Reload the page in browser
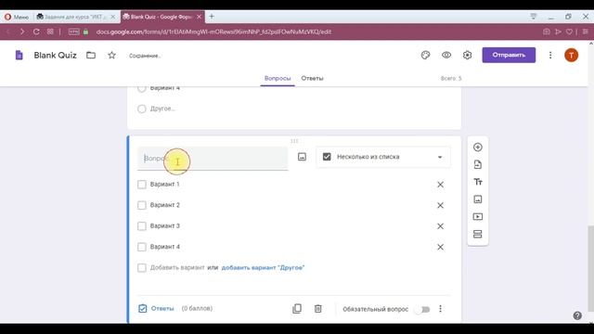Viewport: 594px width, 334px height. (x=36, y=32)
